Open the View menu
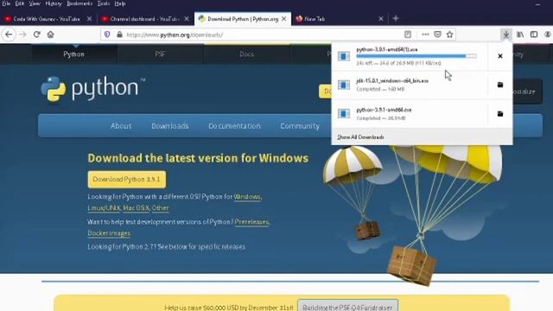Viewport: 553px width, 311px height. pos(35,3)
